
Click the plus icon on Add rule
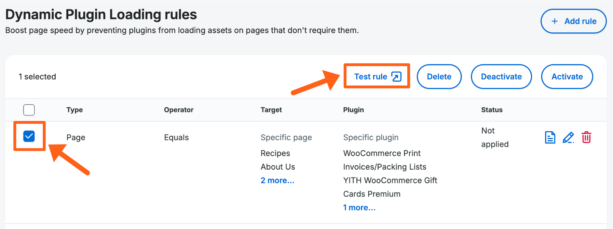[554, 21]
